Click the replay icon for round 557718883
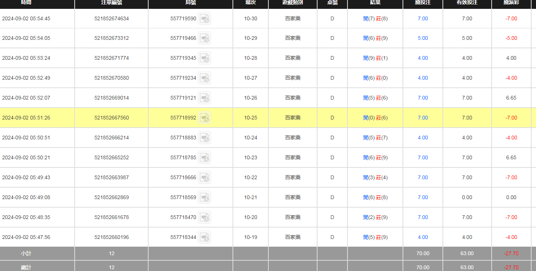The height and width of the screenshot is (271, 536). [x=204, y=138]
